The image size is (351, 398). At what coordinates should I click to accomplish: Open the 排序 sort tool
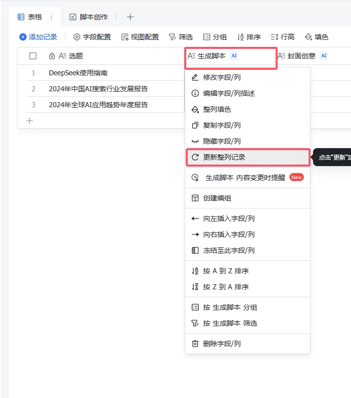249,37
